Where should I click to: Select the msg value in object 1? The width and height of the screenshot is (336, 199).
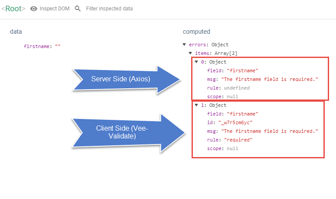coord(270,131)
